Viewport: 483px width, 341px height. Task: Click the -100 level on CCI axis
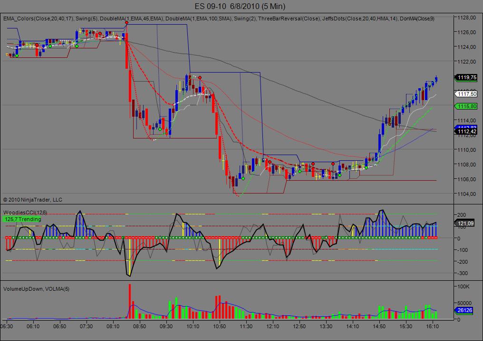tap(462, 250)
